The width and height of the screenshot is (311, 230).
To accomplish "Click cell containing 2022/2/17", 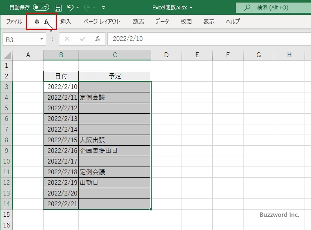I will pyautogui.click(x=61, y=161).
